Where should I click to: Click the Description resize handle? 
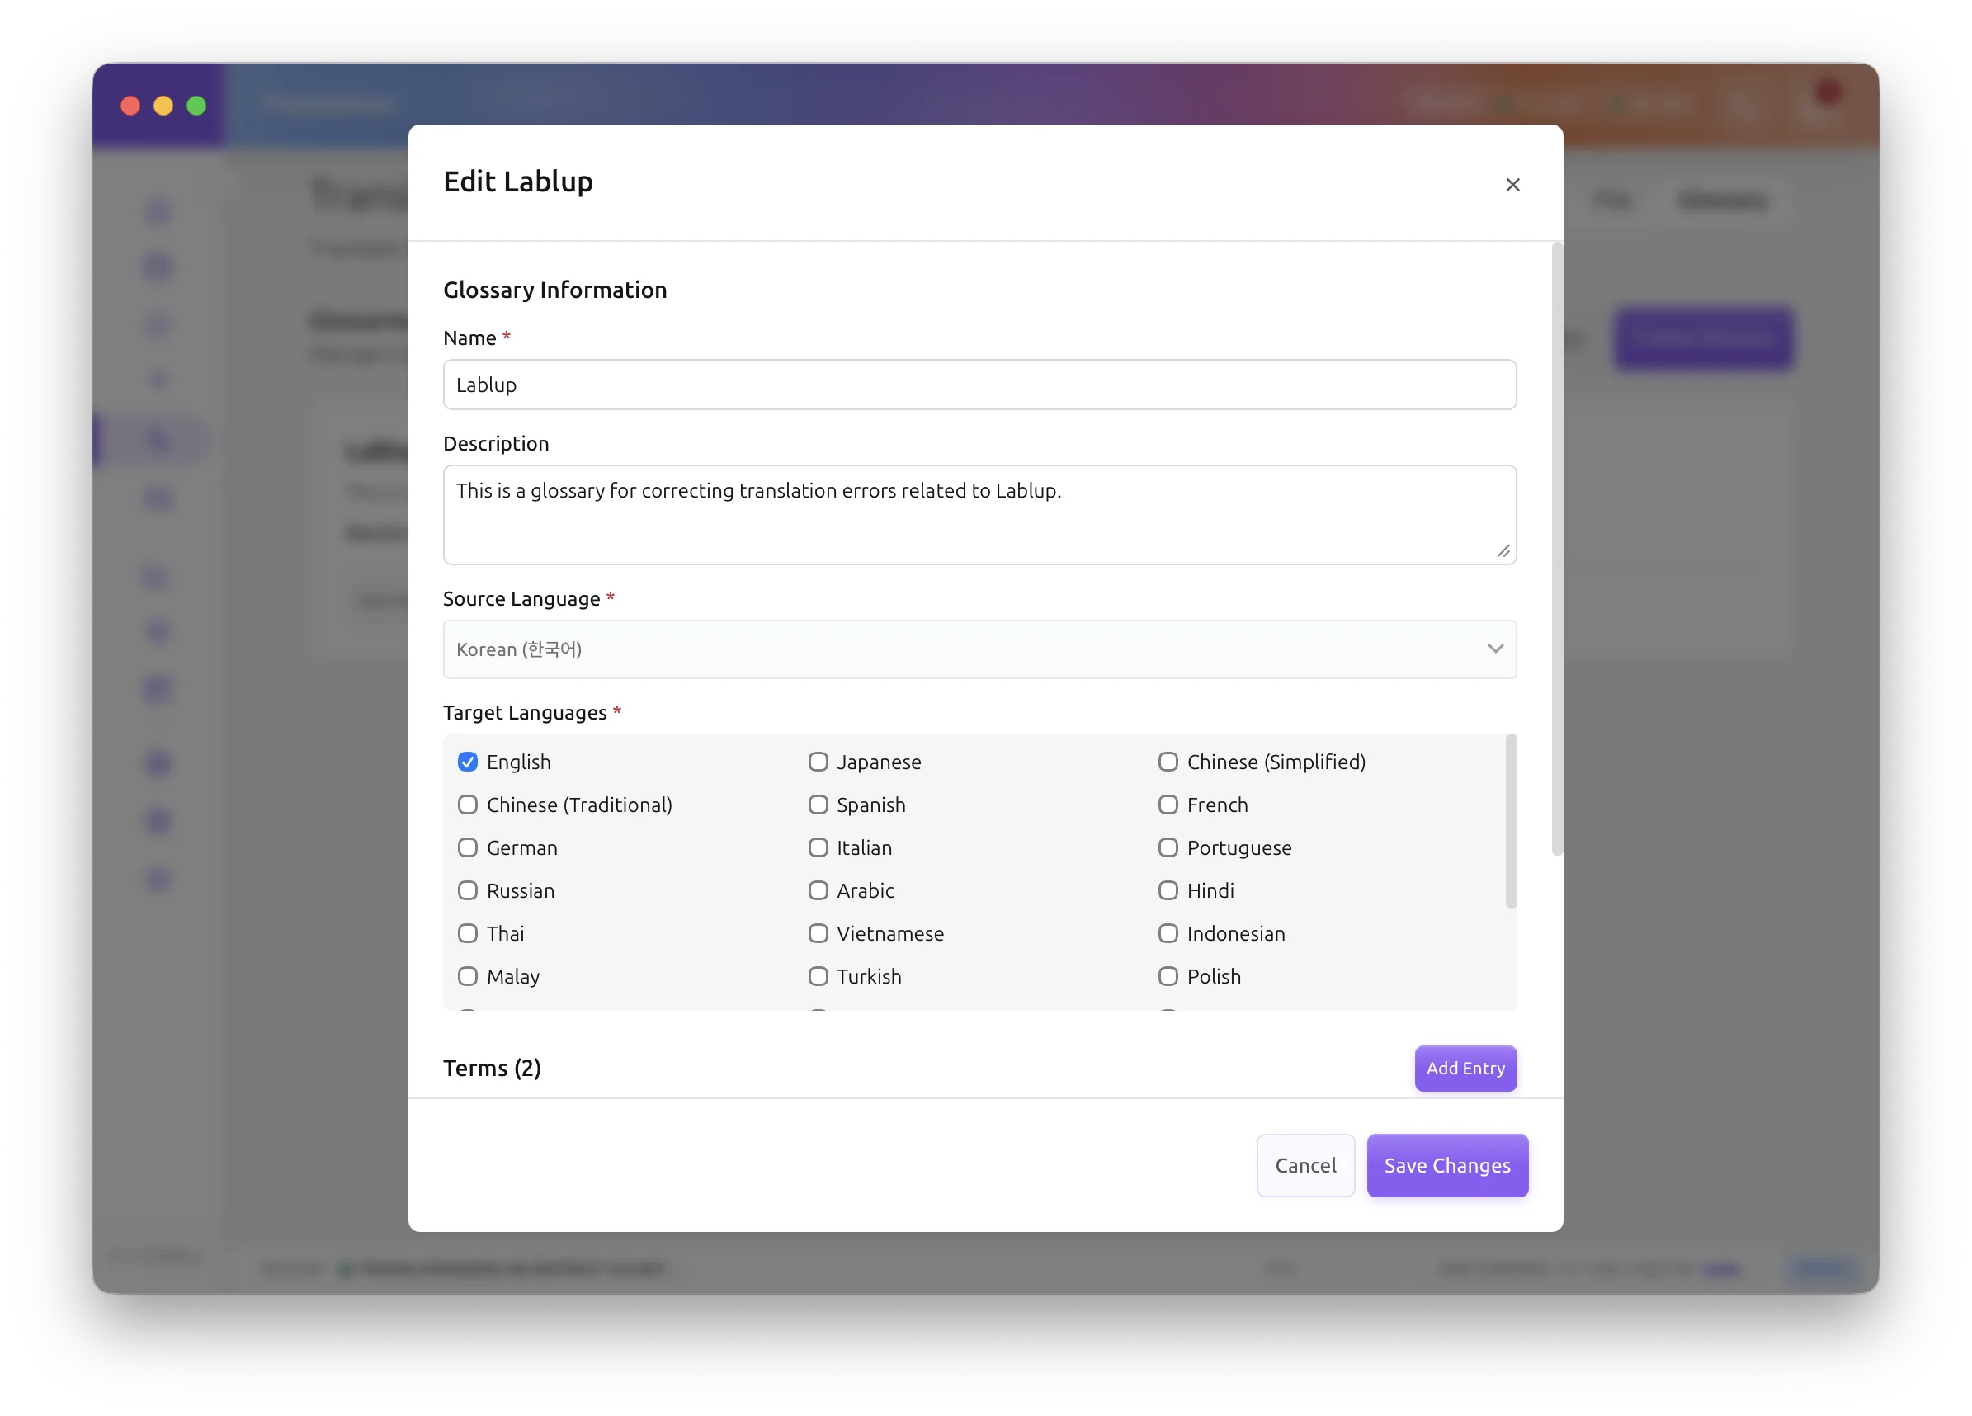click(1503, 551)
